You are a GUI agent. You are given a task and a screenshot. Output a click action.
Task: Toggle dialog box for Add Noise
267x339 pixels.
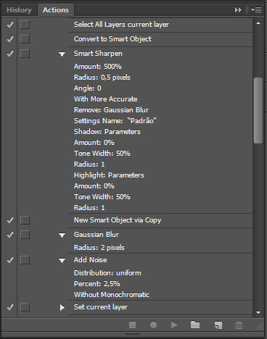pyautogui.click(x=25, y=260)
